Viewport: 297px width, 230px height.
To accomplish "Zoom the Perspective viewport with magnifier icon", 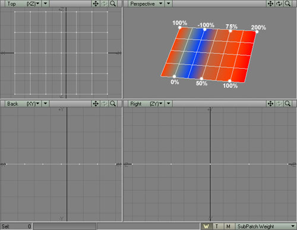I will pyautogui.click(x=287, y=4).
